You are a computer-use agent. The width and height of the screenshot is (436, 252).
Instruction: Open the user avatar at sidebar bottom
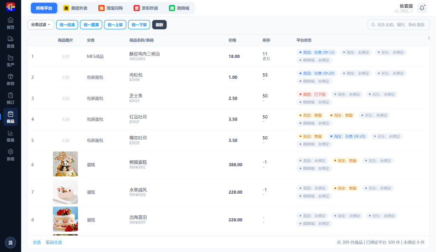pyautogui.click(x=11, y=243)
